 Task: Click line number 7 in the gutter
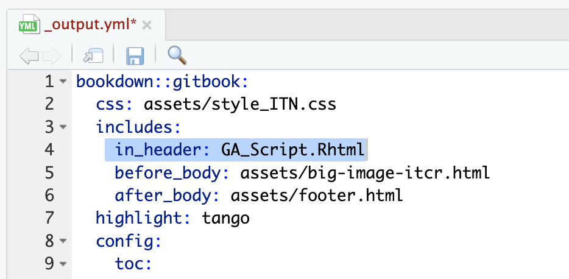(x=49, y=219)
